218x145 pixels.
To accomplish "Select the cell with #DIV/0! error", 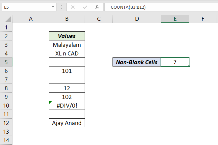I will [67, 105].
